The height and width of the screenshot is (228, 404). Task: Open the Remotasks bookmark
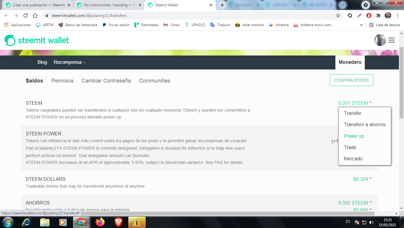(146, 25)
